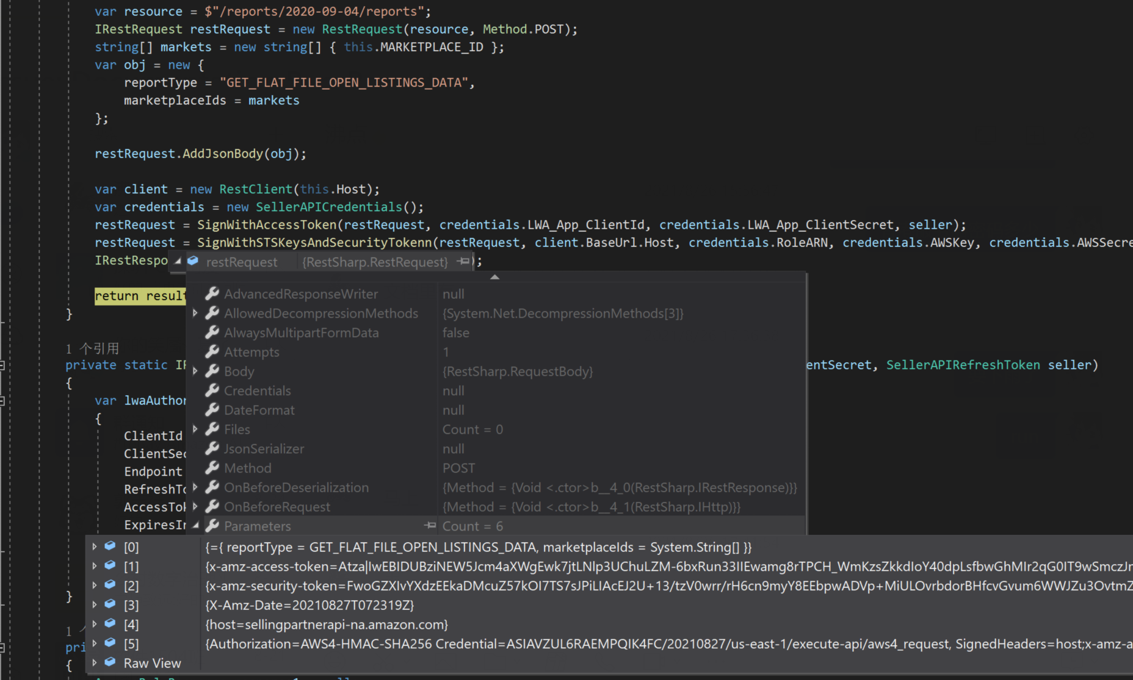
Task: Click the Count = 0 value of Files
Action: coord(472,429)
